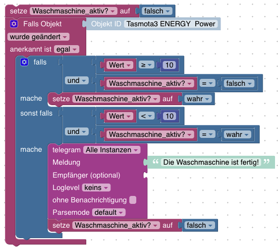
Task: Open the second und logic dropdown
Action: [x=77, y=131]
